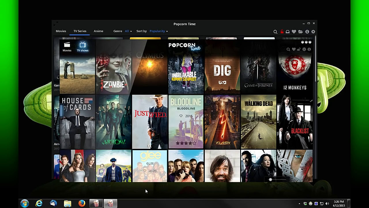Switch to the Movies tab in Popcorn Time

pos(61,31)
